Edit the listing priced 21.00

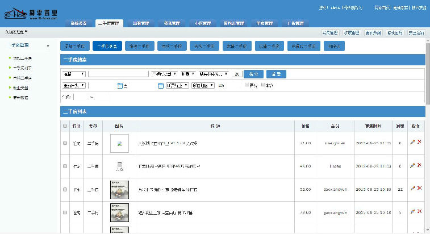412,142
